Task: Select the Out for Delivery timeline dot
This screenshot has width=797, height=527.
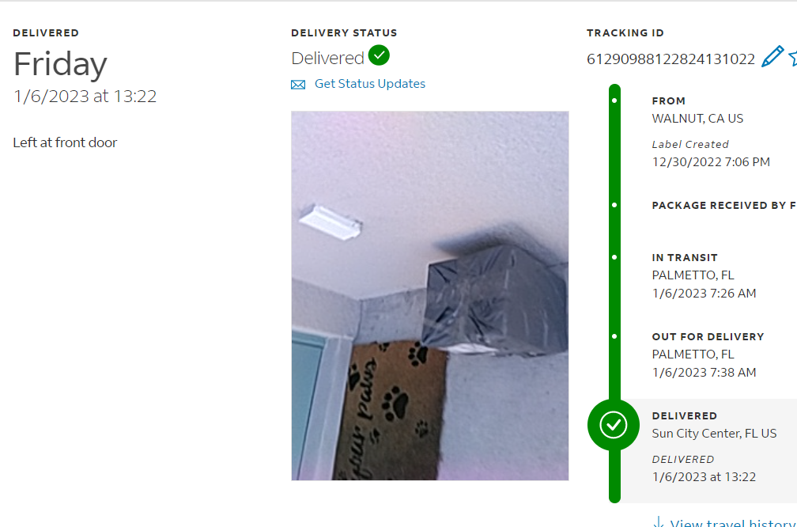Action: [x=614, y=336]
